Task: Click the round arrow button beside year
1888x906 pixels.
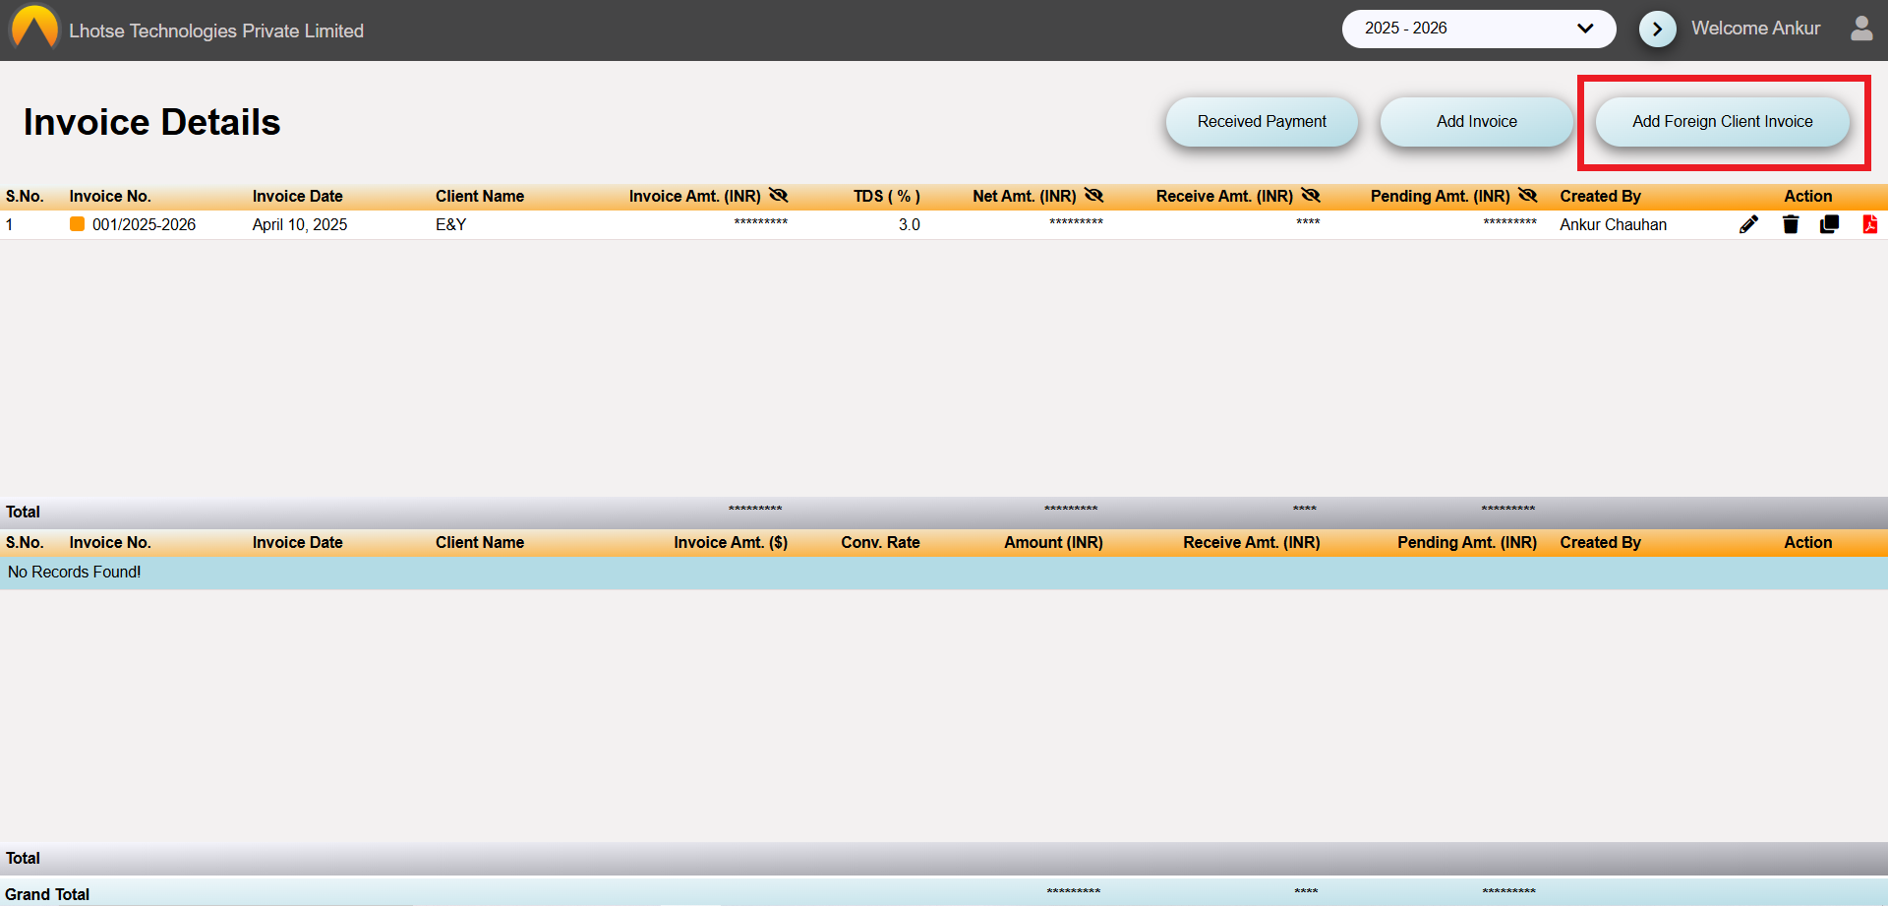Action: coord(1658,30)
